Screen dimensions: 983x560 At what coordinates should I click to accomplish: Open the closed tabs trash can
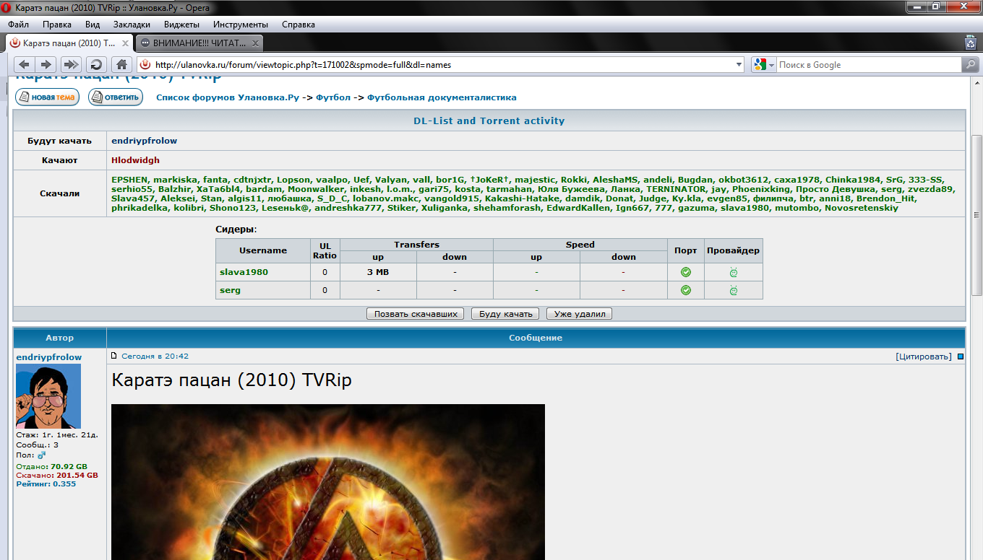coord(971,43)
